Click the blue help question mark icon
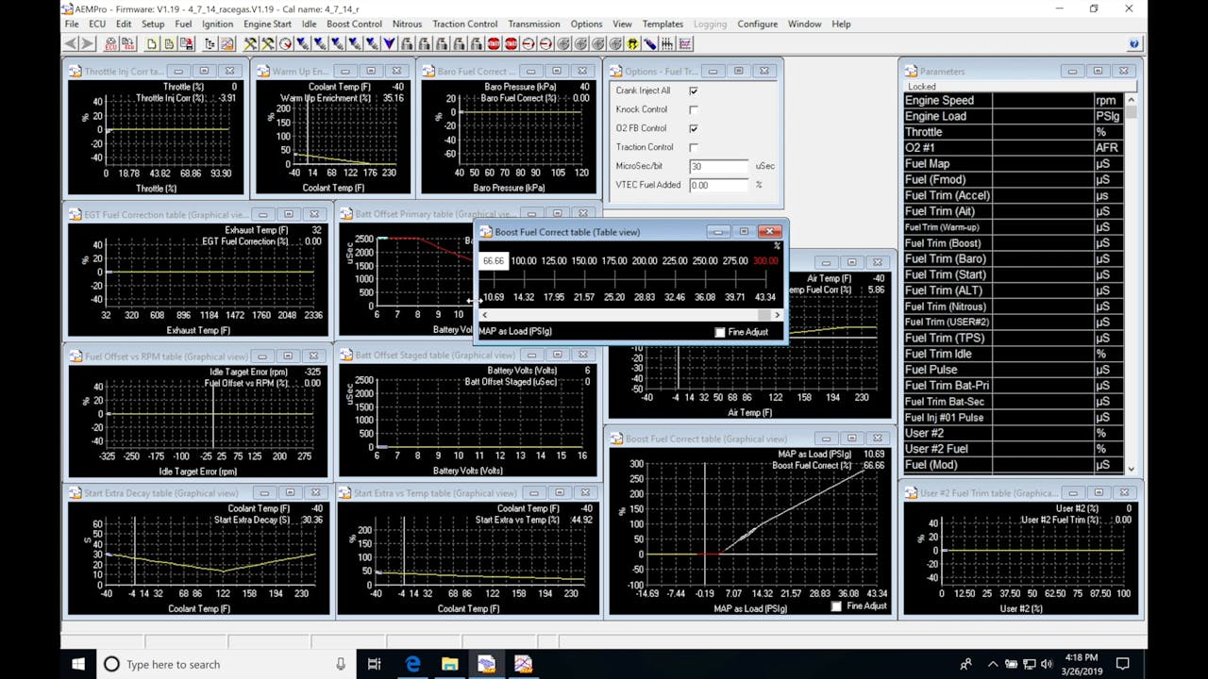Viewport: 1208px width, 679px height. pos(1133,43)
